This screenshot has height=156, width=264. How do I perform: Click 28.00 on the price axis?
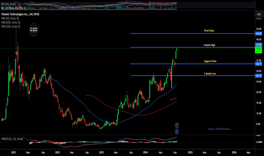pyautogui.click(x=259, y=71)
